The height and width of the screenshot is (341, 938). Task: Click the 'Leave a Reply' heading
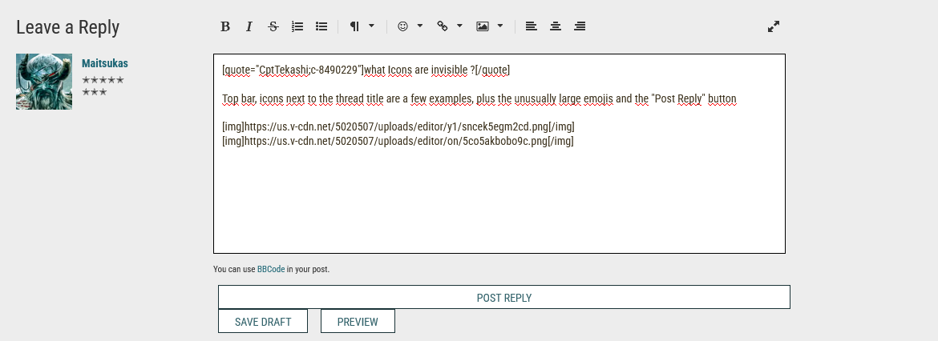(67, 27)
